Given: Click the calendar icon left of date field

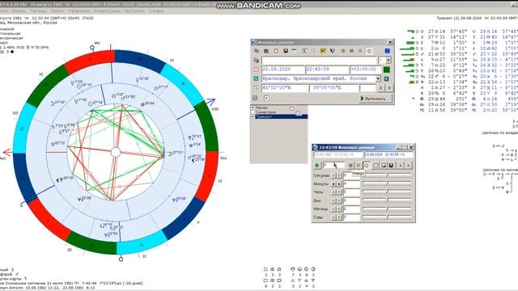Looking at the screenshot, I should pos(256,70).
